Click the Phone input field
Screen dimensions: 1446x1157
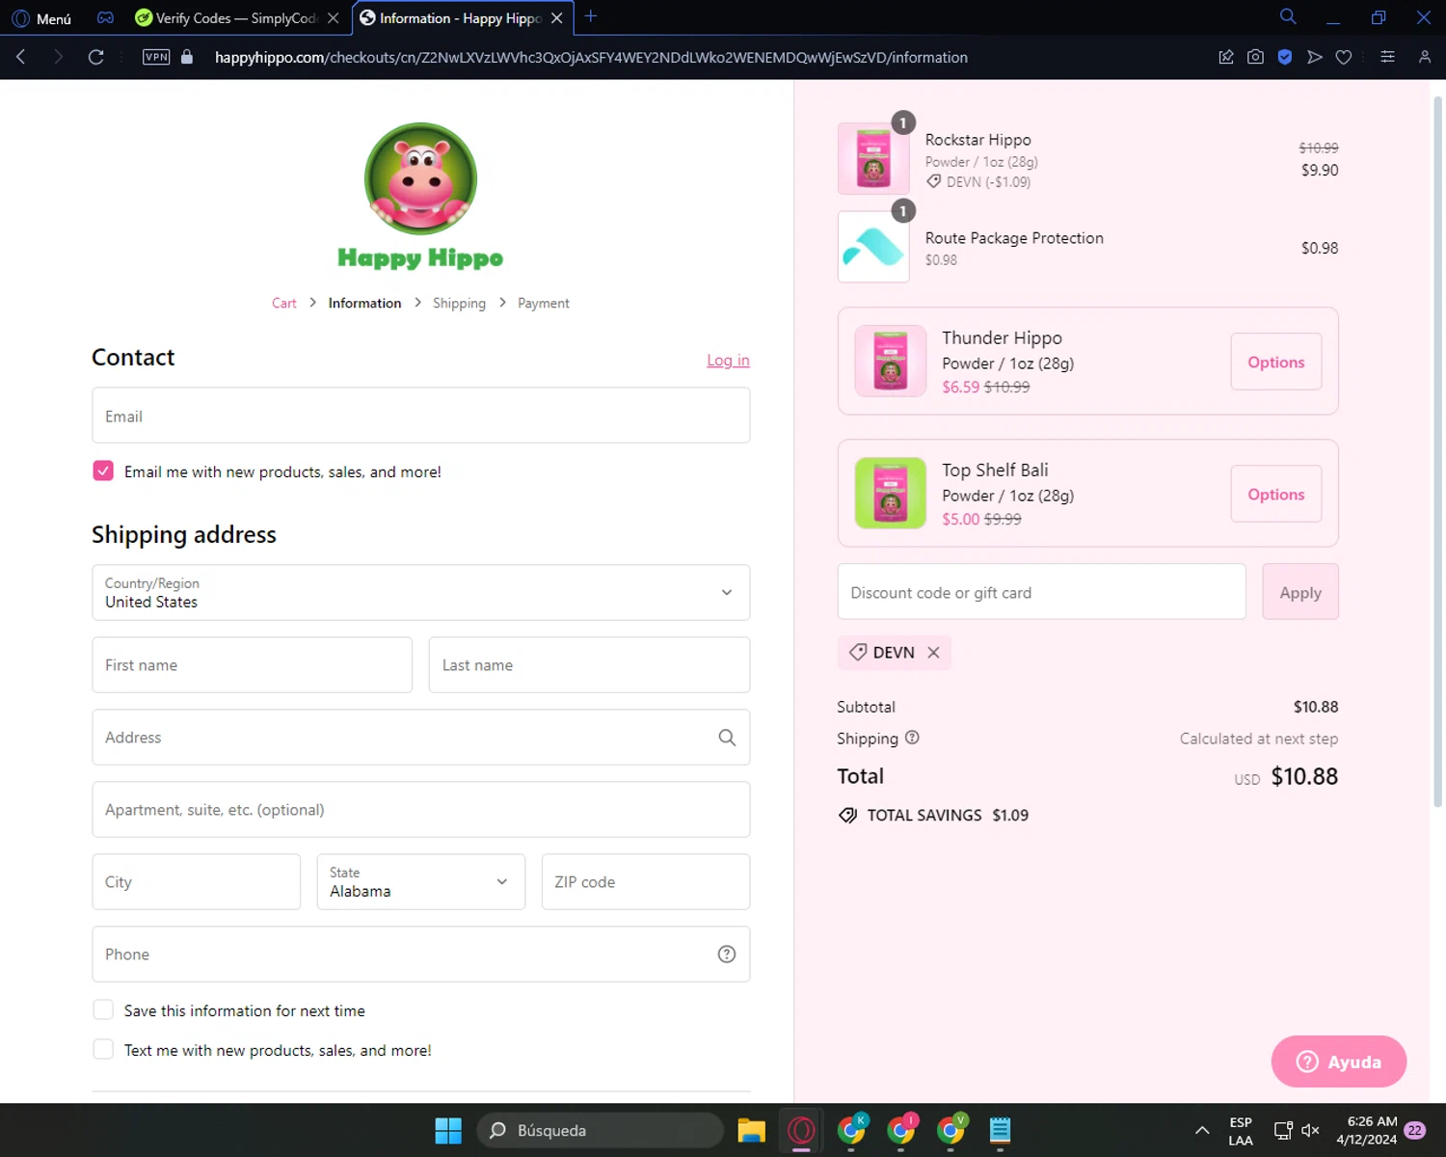[421, 954]
